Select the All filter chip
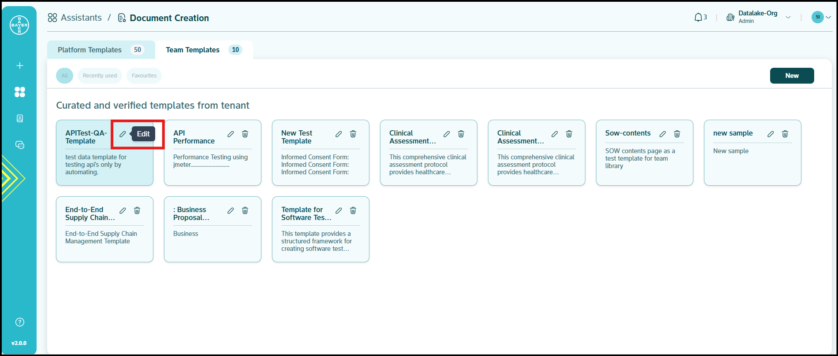This screenshot has height=356, width=838. tap(64, 76)
